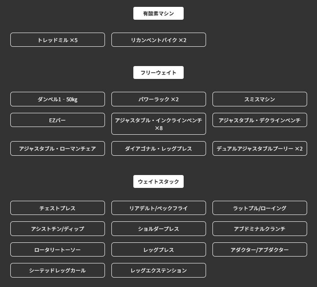Select the パワーラック ×2 item

click(159, 99)
